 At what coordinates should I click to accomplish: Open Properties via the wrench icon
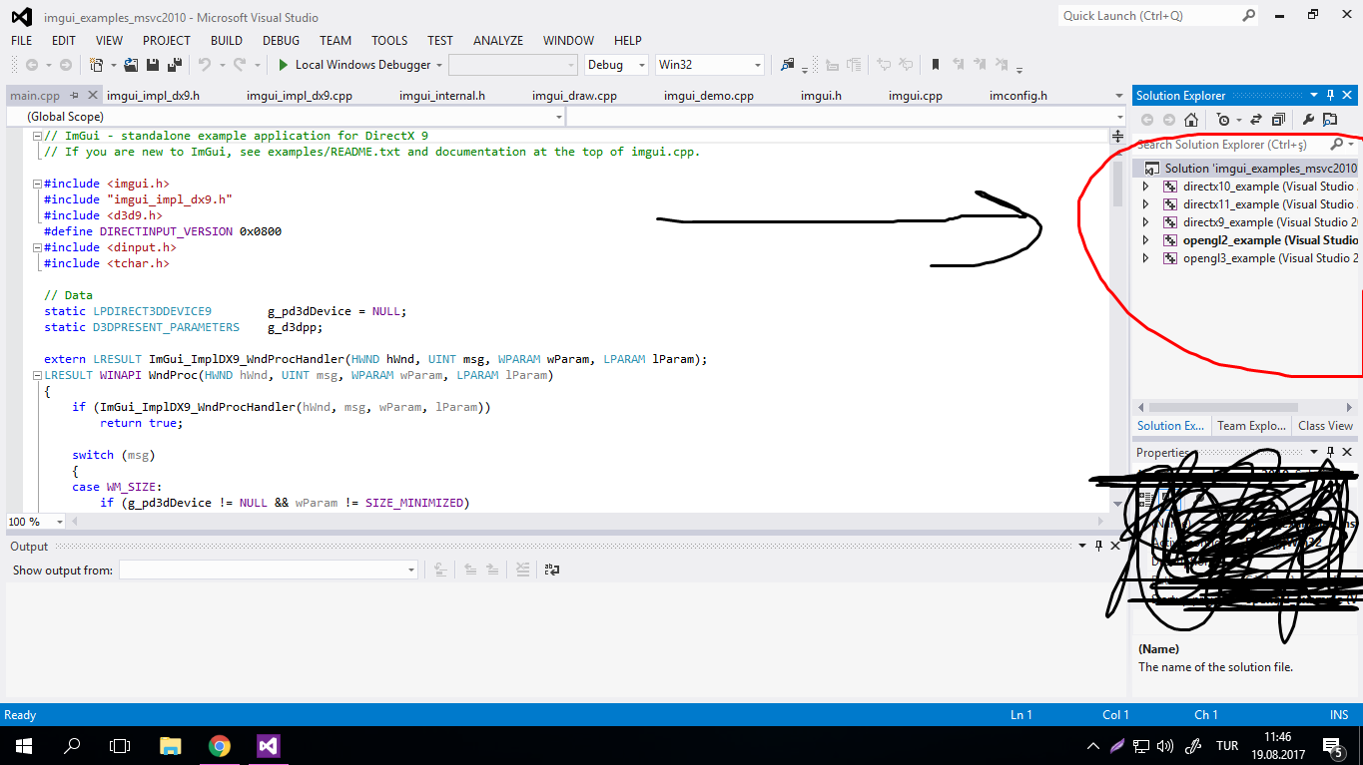[x=1309, y=120]
